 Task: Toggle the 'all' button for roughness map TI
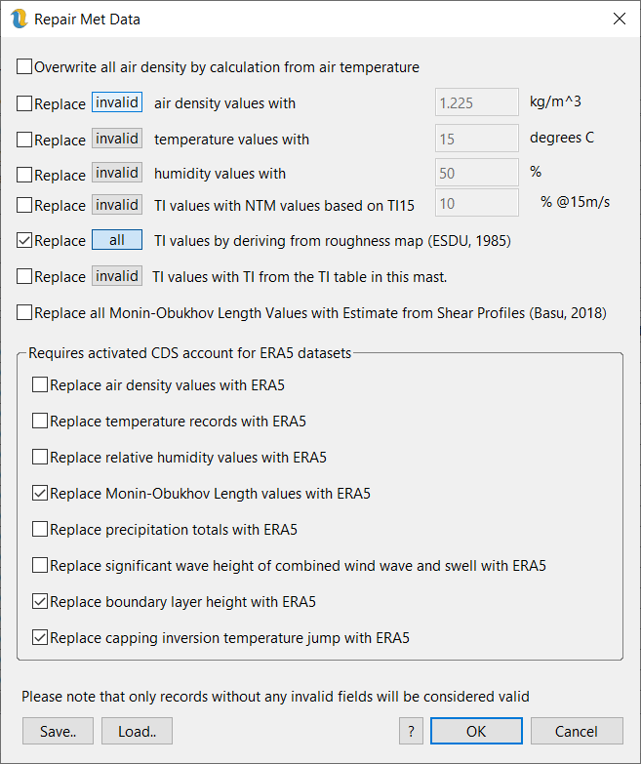[x=117, y=240]
